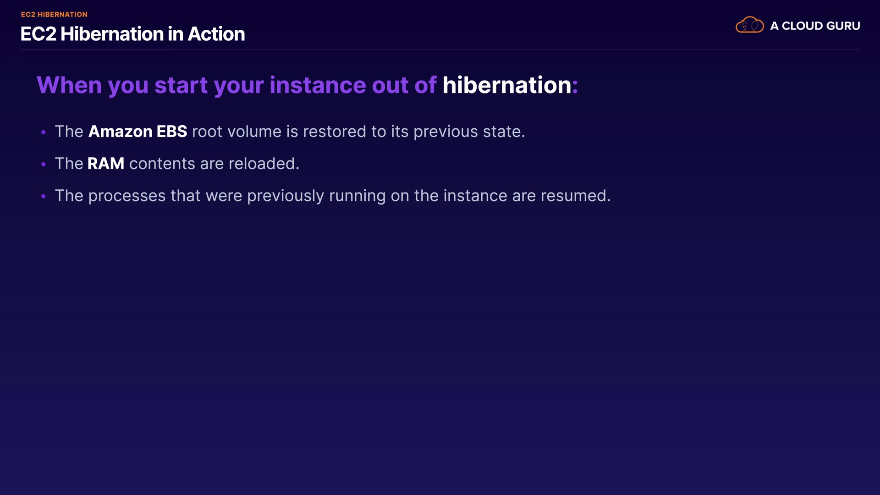The height and width of the screenshot is (495, 880).
Task: Click the bullet dot before the Amazon EBS line
Action: (44, 132)
